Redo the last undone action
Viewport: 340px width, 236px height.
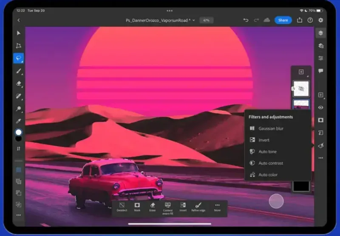256,20
